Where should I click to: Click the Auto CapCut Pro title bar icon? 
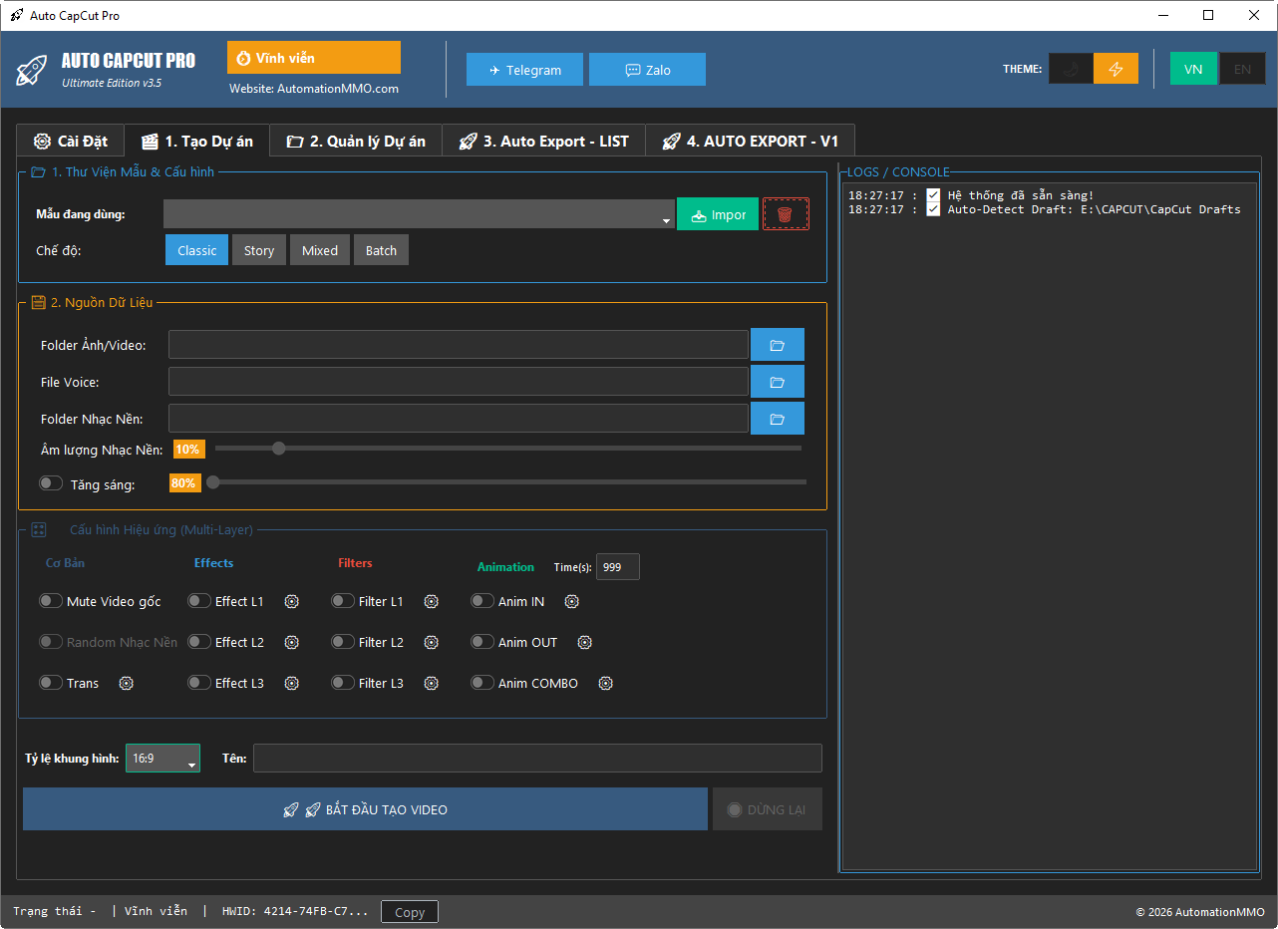[17, 16]
